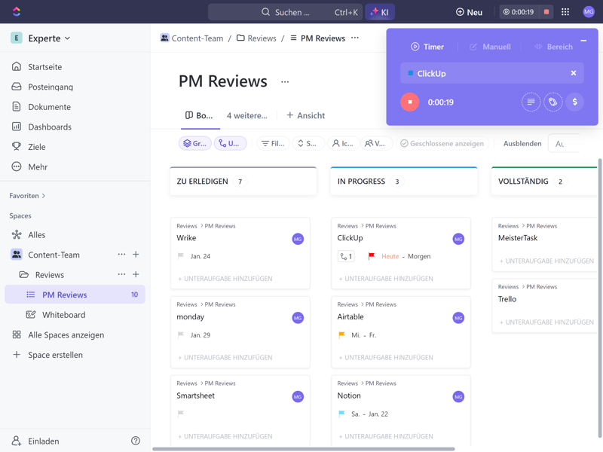Image resolution: width=603 pixels, height=452 pixels.
Task: Toggle the subtasks filter pill
Action: point(230,143)
